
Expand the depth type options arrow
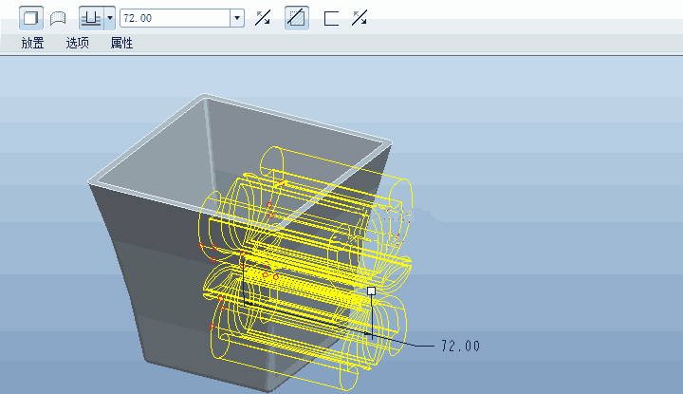click(x=110, y=18)
